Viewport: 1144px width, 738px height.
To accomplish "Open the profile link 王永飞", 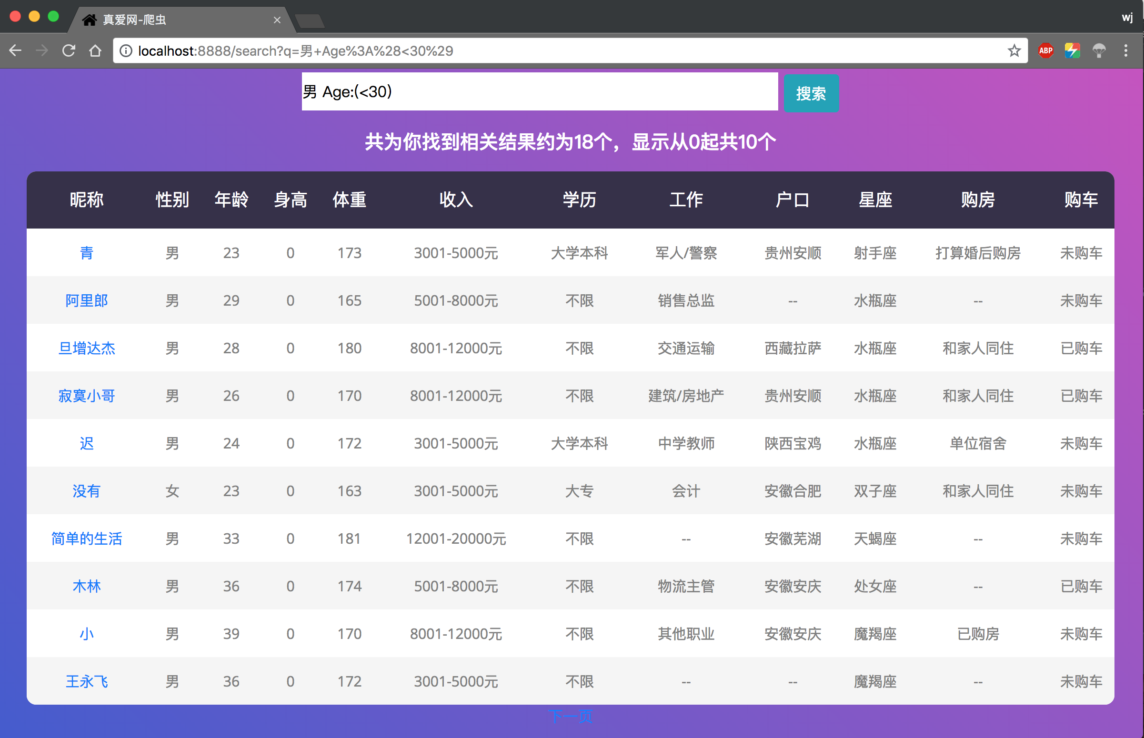I will (86, 681).
